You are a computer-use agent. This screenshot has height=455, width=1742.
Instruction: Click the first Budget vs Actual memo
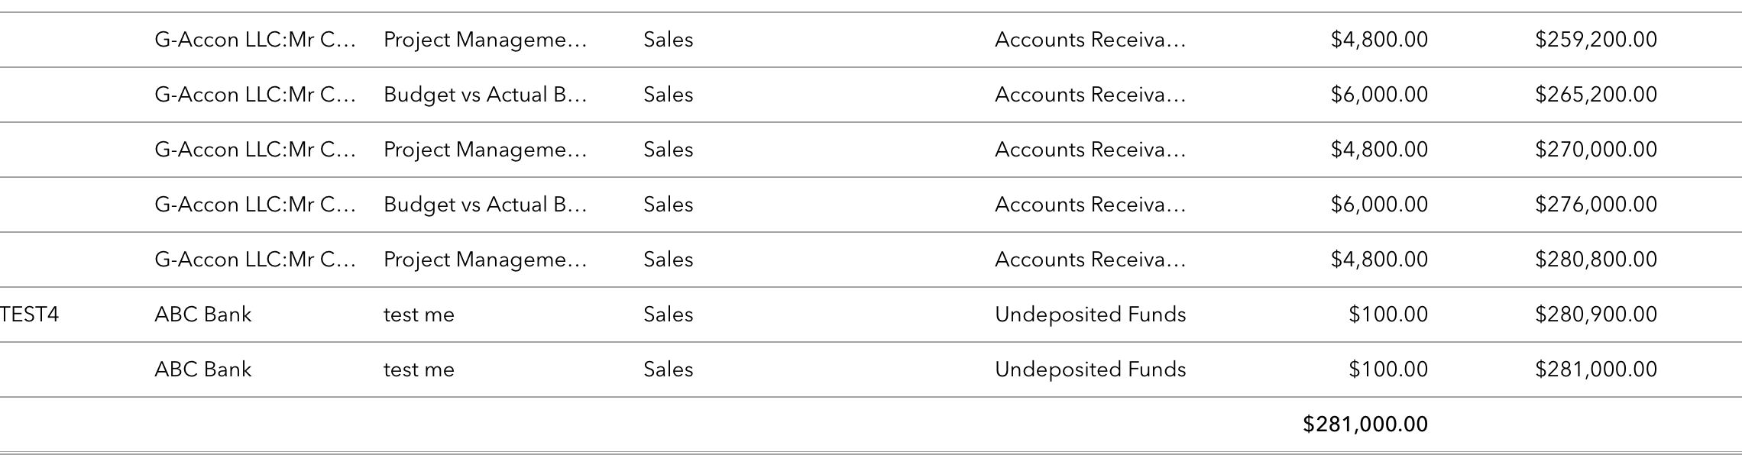coord(485,95)
